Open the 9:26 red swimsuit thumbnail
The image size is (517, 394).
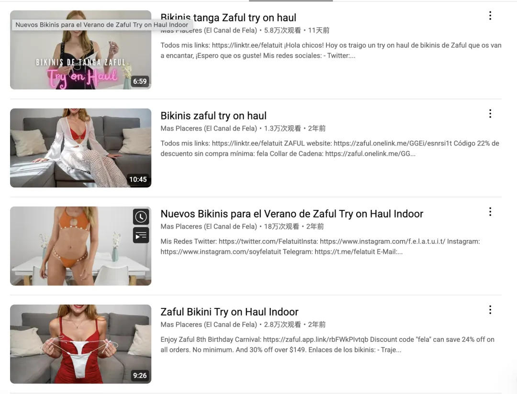click(x=81, y=344)
